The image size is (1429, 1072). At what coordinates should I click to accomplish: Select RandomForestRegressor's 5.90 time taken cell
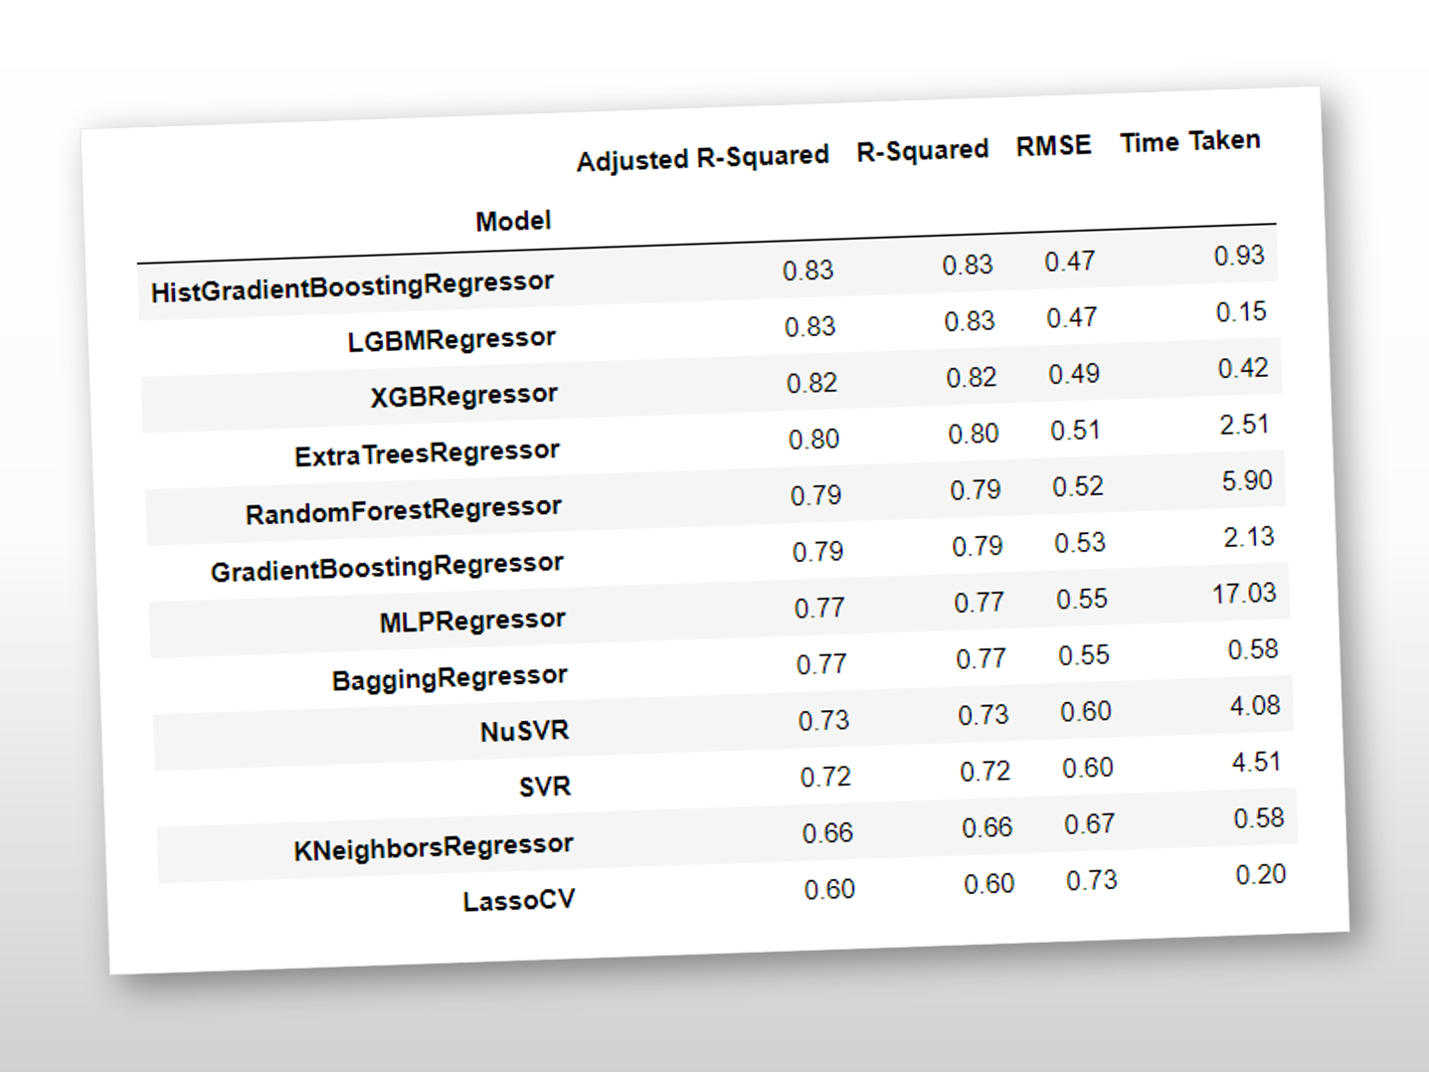1246,481
